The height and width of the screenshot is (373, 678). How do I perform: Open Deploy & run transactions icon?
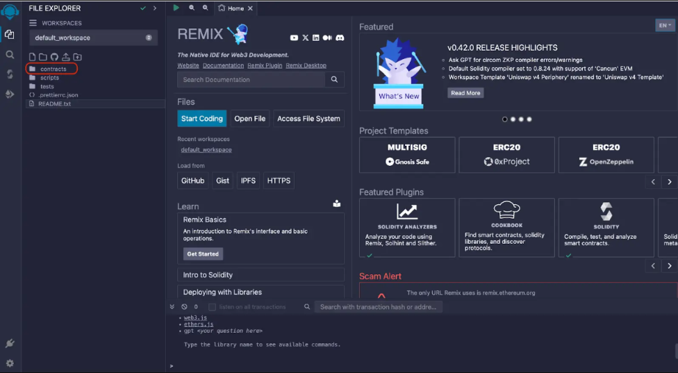10,94
